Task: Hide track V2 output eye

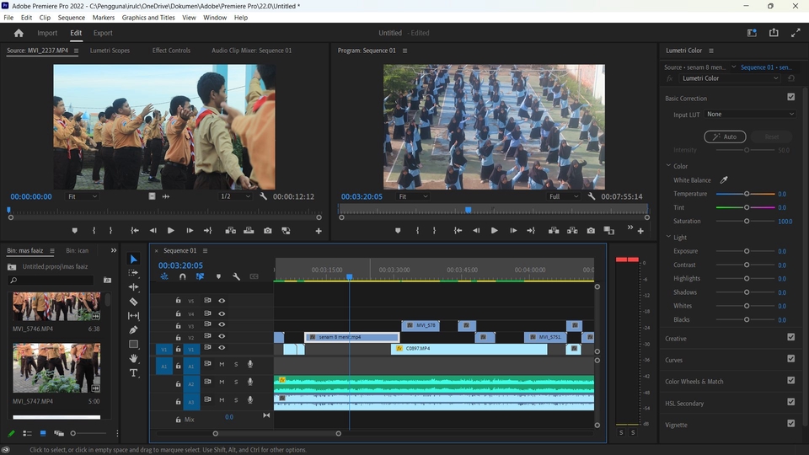Action: pos(222,336)
